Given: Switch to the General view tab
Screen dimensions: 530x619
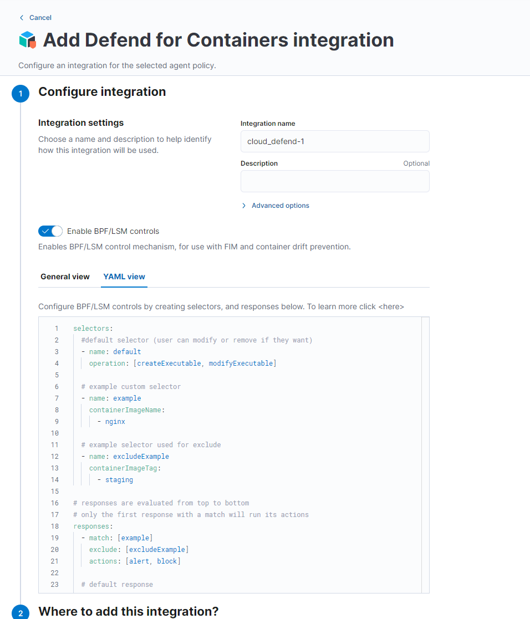Looking at the screenshot, I should pos(65,276).
